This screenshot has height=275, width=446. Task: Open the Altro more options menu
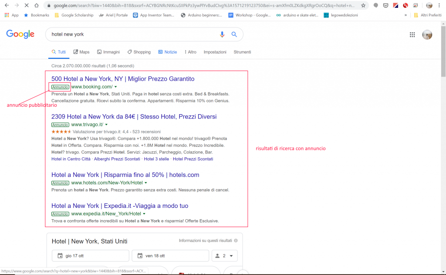pyautogui.click(x=190, y=52)
